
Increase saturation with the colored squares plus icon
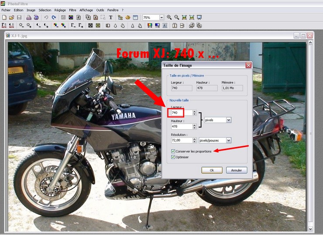point(63,26)
